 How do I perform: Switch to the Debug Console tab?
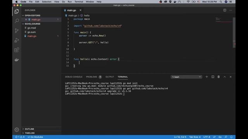click(74, 77)
